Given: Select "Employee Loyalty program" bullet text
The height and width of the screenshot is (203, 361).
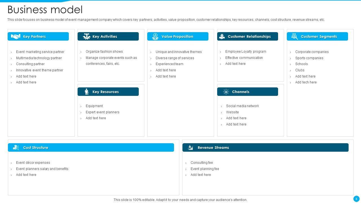Looking at the screenshot, I should click(246, 52).
